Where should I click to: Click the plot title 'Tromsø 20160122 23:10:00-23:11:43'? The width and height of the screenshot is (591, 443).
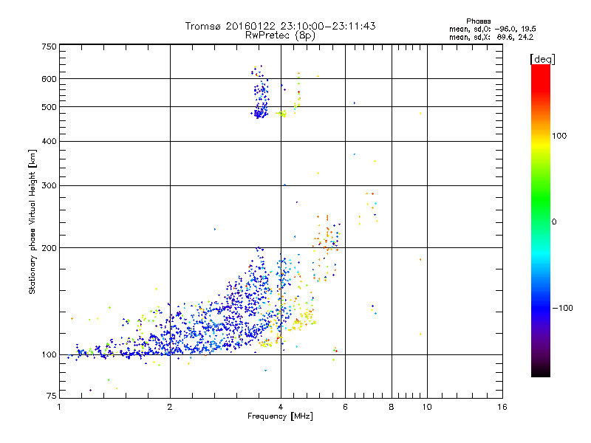click(280, 26)
